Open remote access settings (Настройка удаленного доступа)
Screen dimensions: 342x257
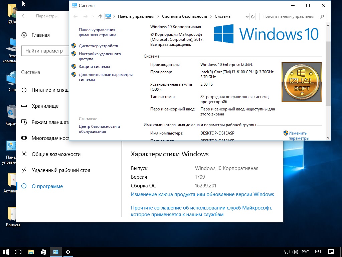tap(100, 56)
